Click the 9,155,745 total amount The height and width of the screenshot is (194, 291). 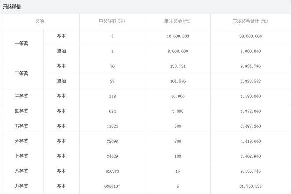[250, 172]
